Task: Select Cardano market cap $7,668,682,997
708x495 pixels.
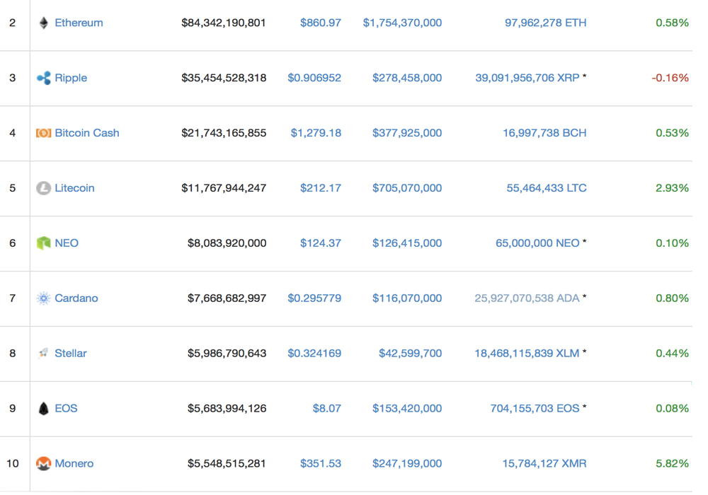Action: coord(227,298)
